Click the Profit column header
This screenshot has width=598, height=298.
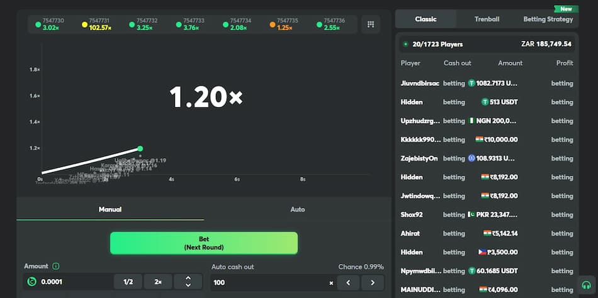point(565,63)
